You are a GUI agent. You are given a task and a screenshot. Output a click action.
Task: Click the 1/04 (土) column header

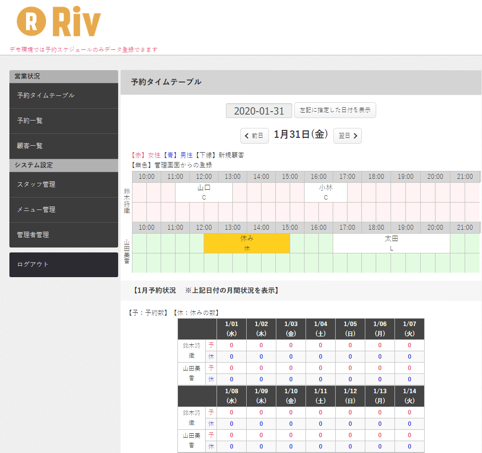[321, 329]
